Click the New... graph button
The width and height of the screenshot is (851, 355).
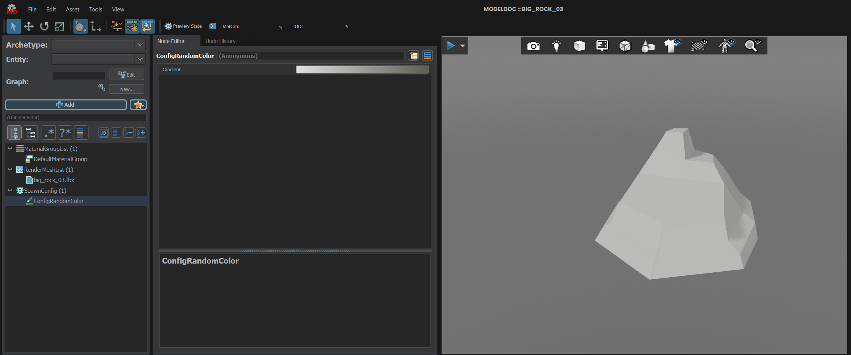pyautogui.click(x=127, y=89)
